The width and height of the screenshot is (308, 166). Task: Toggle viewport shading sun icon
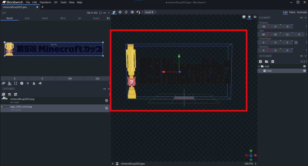pos(249,17)
